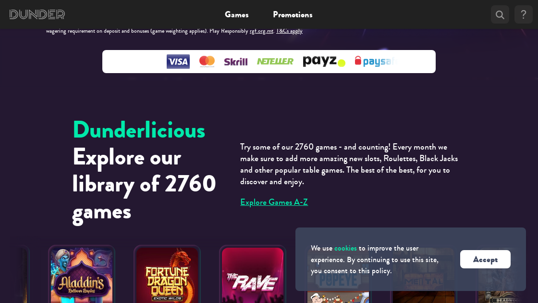This screenshot has width=538, height=303.
Task: Open the Promotions menu
Action: (293, 14)
